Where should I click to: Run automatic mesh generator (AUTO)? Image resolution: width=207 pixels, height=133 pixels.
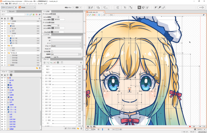pos(106,8)
